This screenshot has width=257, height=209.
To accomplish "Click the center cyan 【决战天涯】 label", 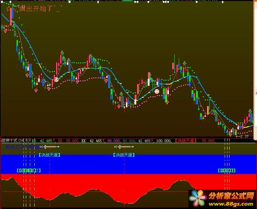I will [x=124, y=155].
